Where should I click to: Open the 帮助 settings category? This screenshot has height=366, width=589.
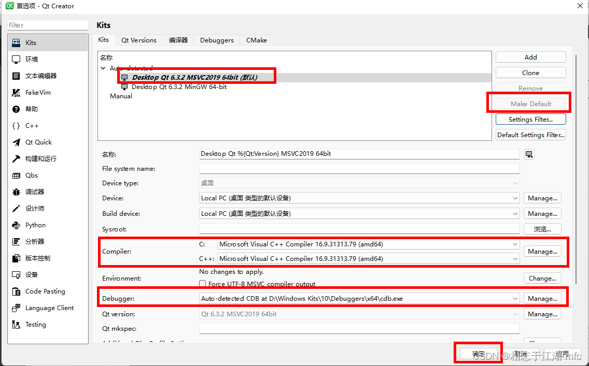point(48,109)
